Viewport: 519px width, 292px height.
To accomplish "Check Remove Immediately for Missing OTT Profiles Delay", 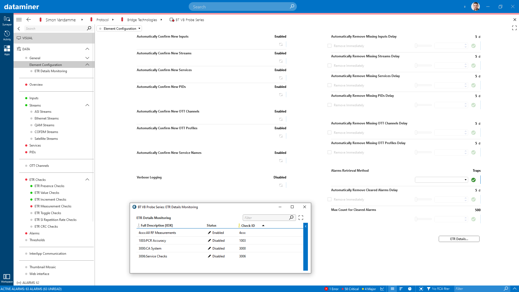I will click(x=330, y=152).
